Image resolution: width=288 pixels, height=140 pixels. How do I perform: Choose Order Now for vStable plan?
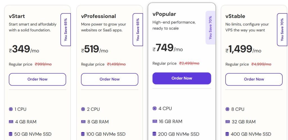(x=254, y=79)
